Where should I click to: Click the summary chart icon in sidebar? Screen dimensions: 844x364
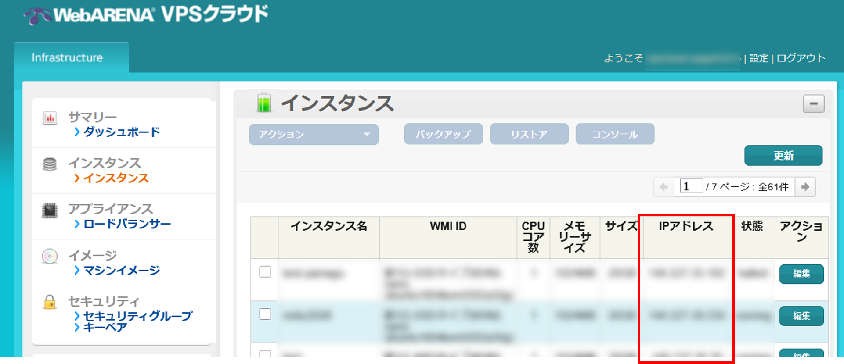point(50,118)
